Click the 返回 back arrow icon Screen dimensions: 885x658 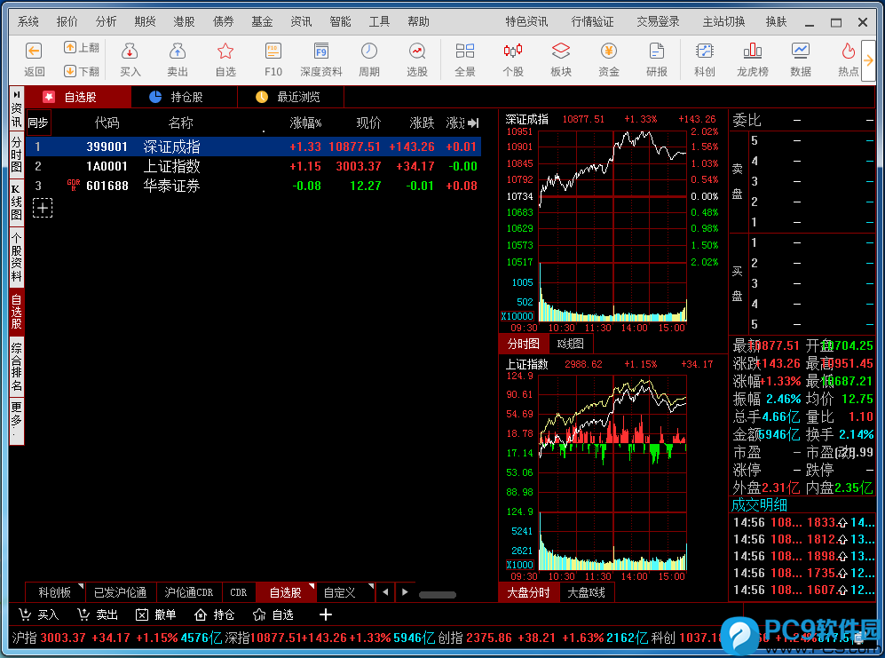[34, 52]
